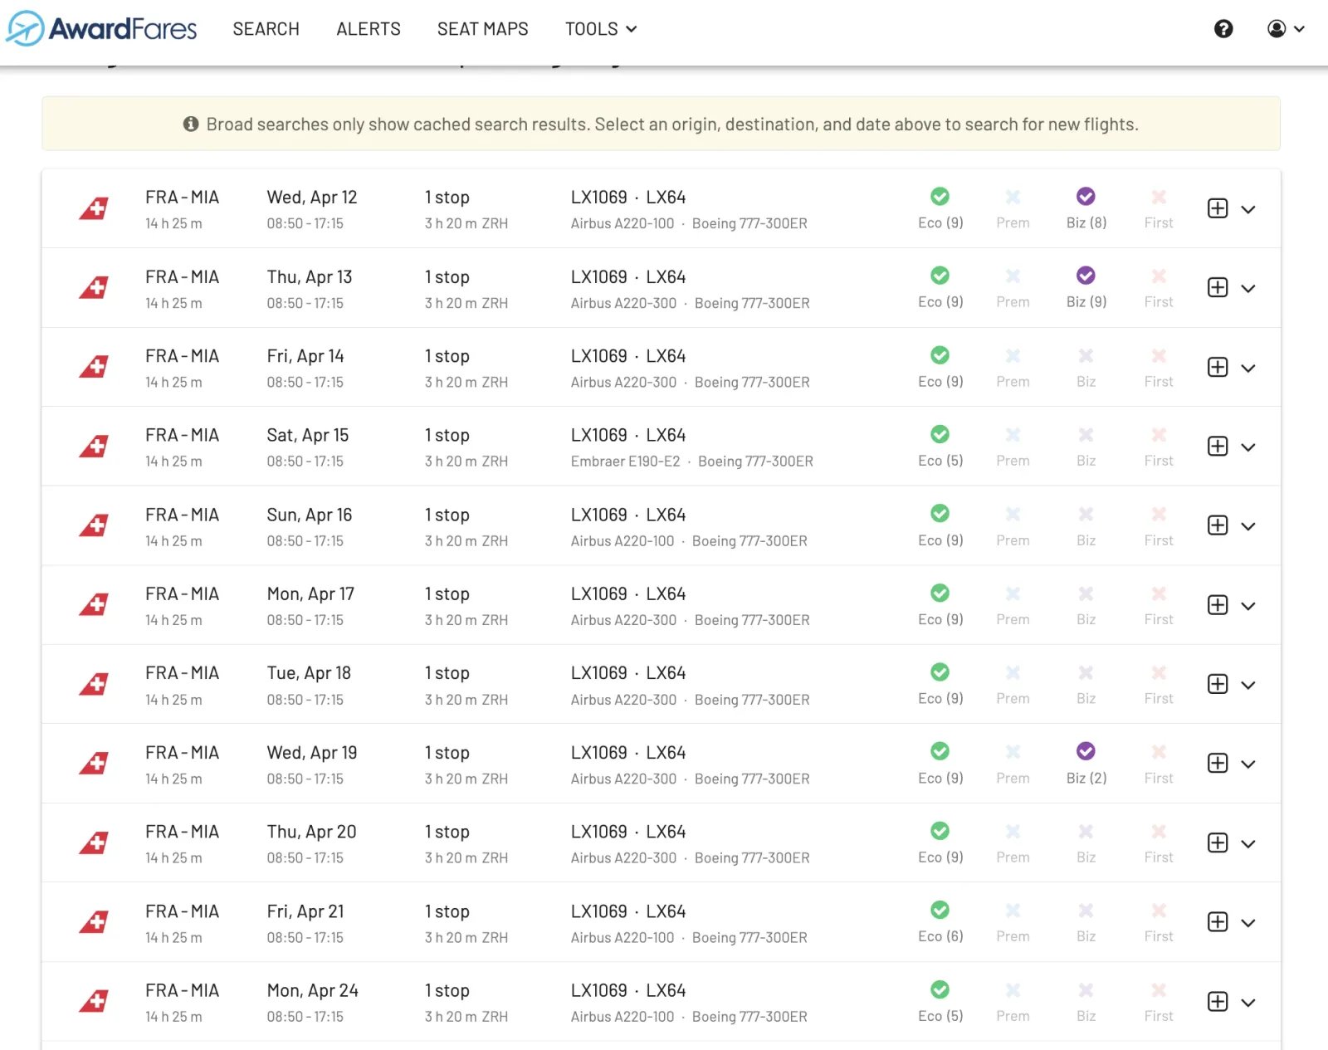This screenshot has height=1050, width=1328.
Task: Expand details for the Wed, Apr 12 flight
Action: (x=1248, y=209)
